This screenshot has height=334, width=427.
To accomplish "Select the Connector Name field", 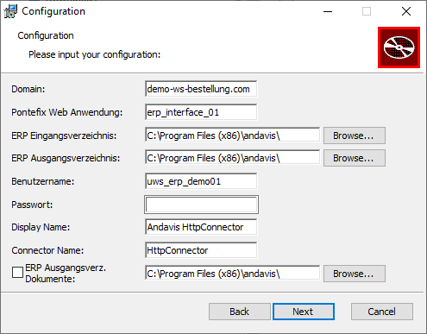I will pyautogui.click(x=201, y=250).
